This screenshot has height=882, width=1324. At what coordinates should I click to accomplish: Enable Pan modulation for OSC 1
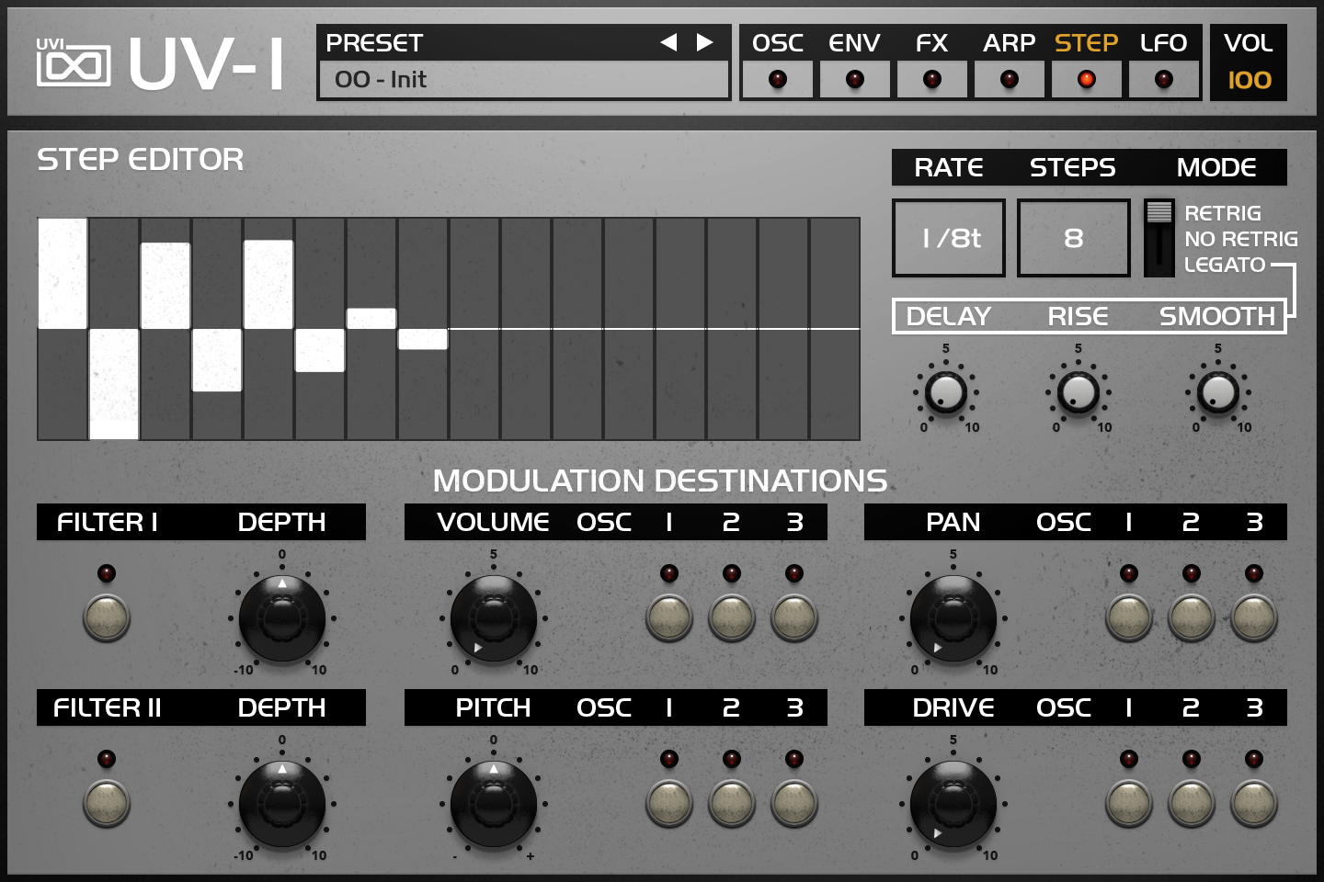[1129, 617]
